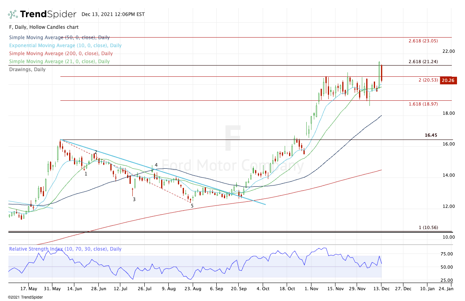Click the 'Drawings, Daily' legend entry

point(27,70)
